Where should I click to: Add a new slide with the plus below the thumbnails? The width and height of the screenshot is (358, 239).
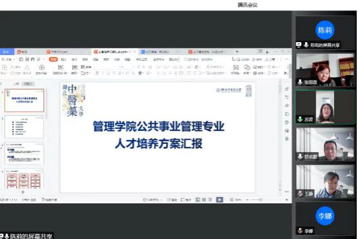(23, 192)
